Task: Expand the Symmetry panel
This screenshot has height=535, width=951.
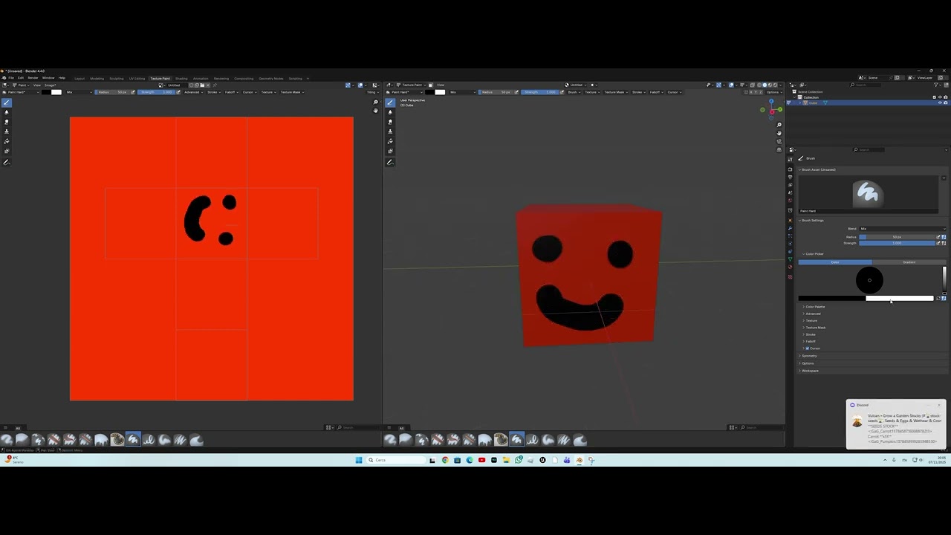Action: pyautogui.click(x=809, y=356)
